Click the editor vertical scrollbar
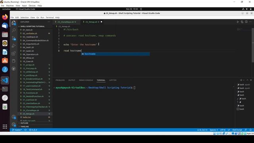254x143 pixels. tap(253, 45)
